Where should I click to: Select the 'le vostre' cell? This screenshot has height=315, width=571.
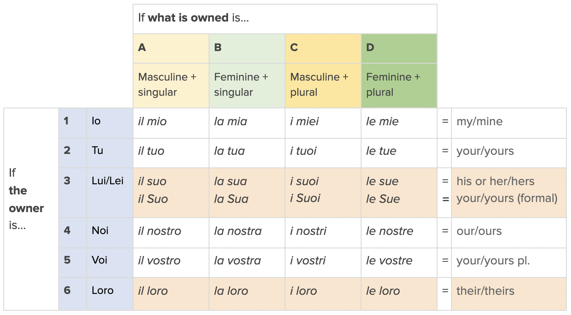coord(389,261)
